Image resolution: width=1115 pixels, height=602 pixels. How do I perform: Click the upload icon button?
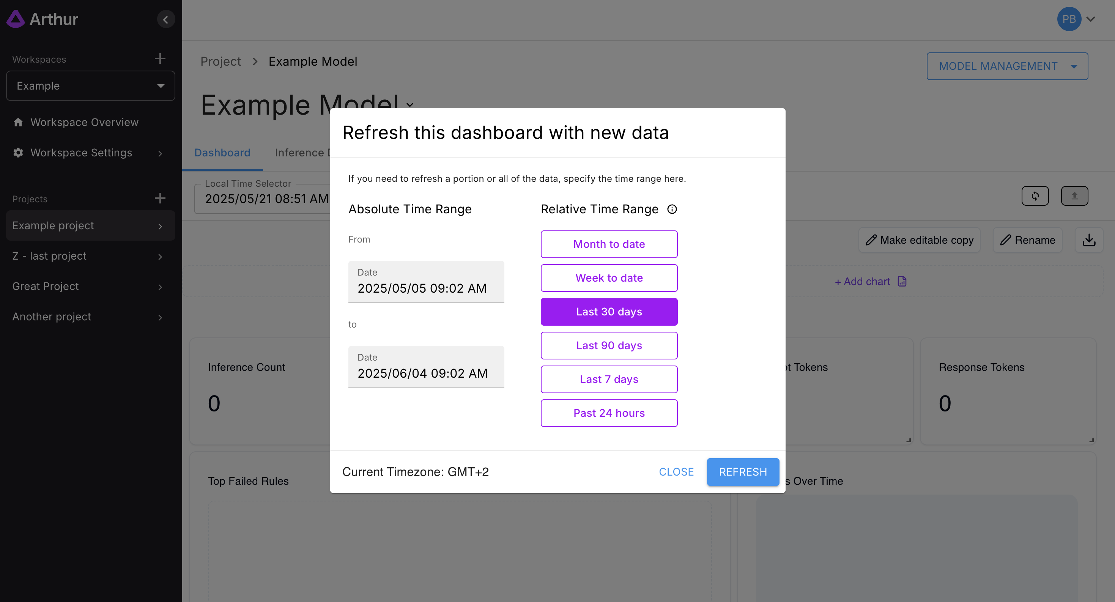coord(1074,196)
